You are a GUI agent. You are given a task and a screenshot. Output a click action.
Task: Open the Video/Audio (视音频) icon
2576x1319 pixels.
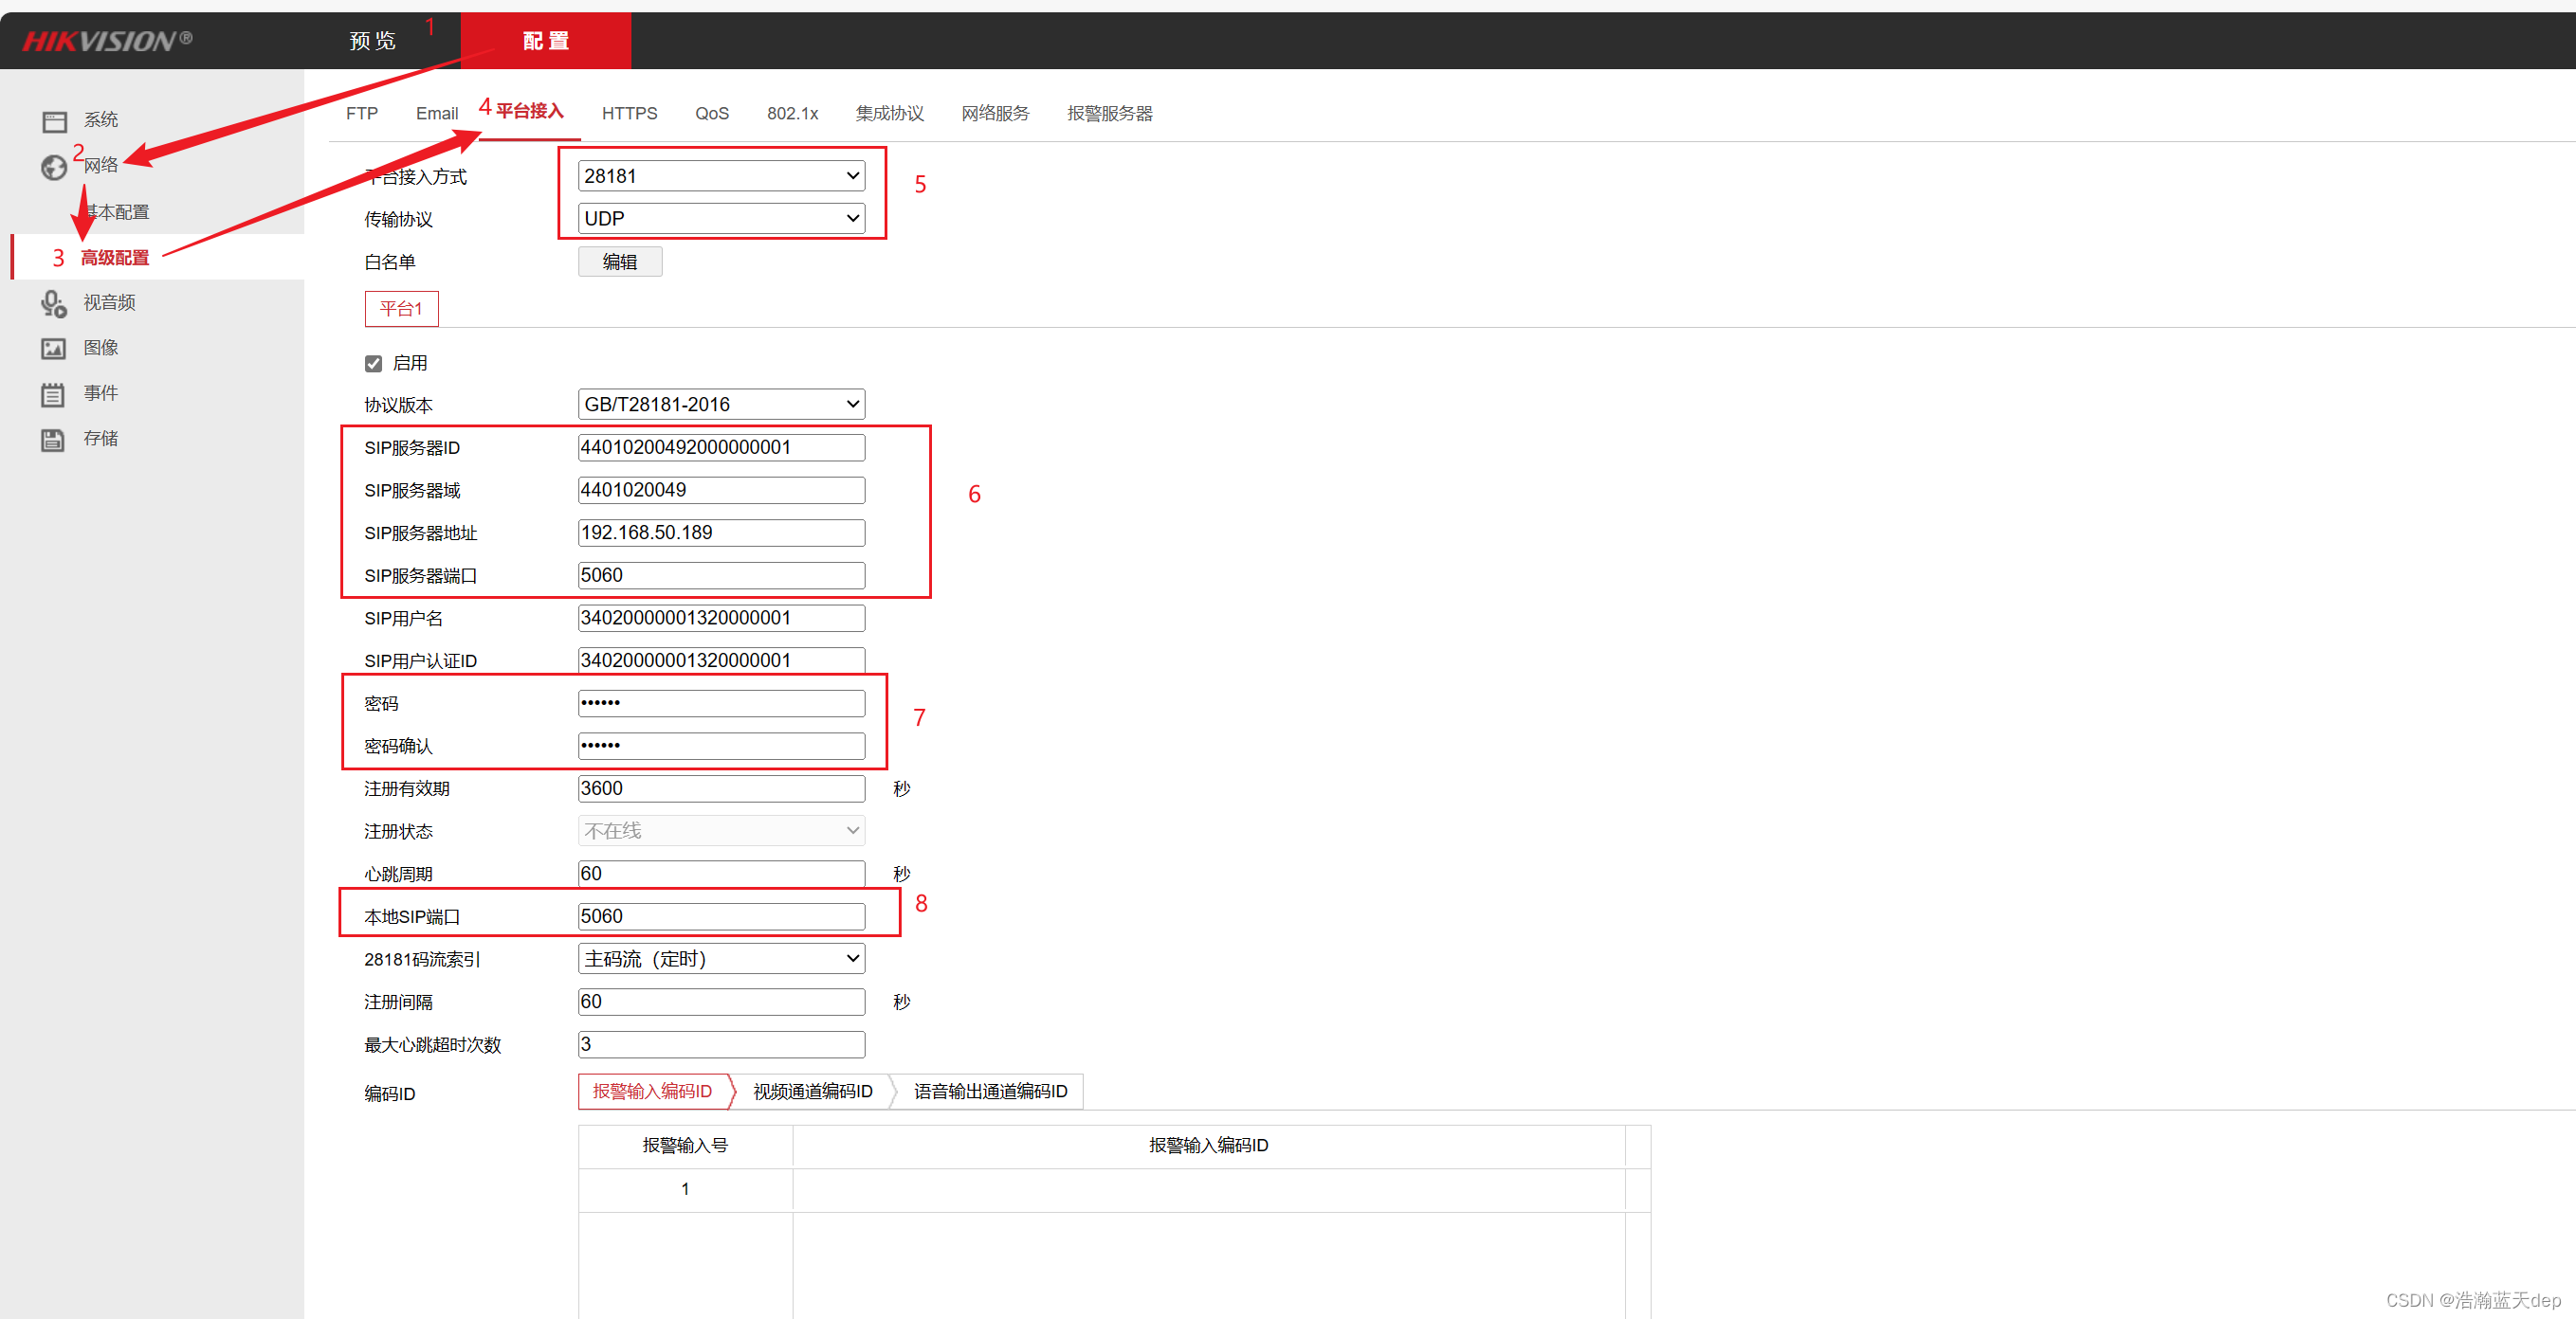[x=54, y=303]
